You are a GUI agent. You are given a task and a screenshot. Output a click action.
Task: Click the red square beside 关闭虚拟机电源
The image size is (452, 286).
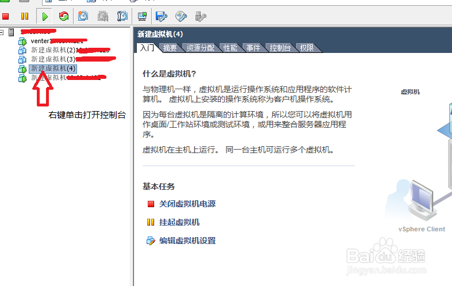pos(151,204)
